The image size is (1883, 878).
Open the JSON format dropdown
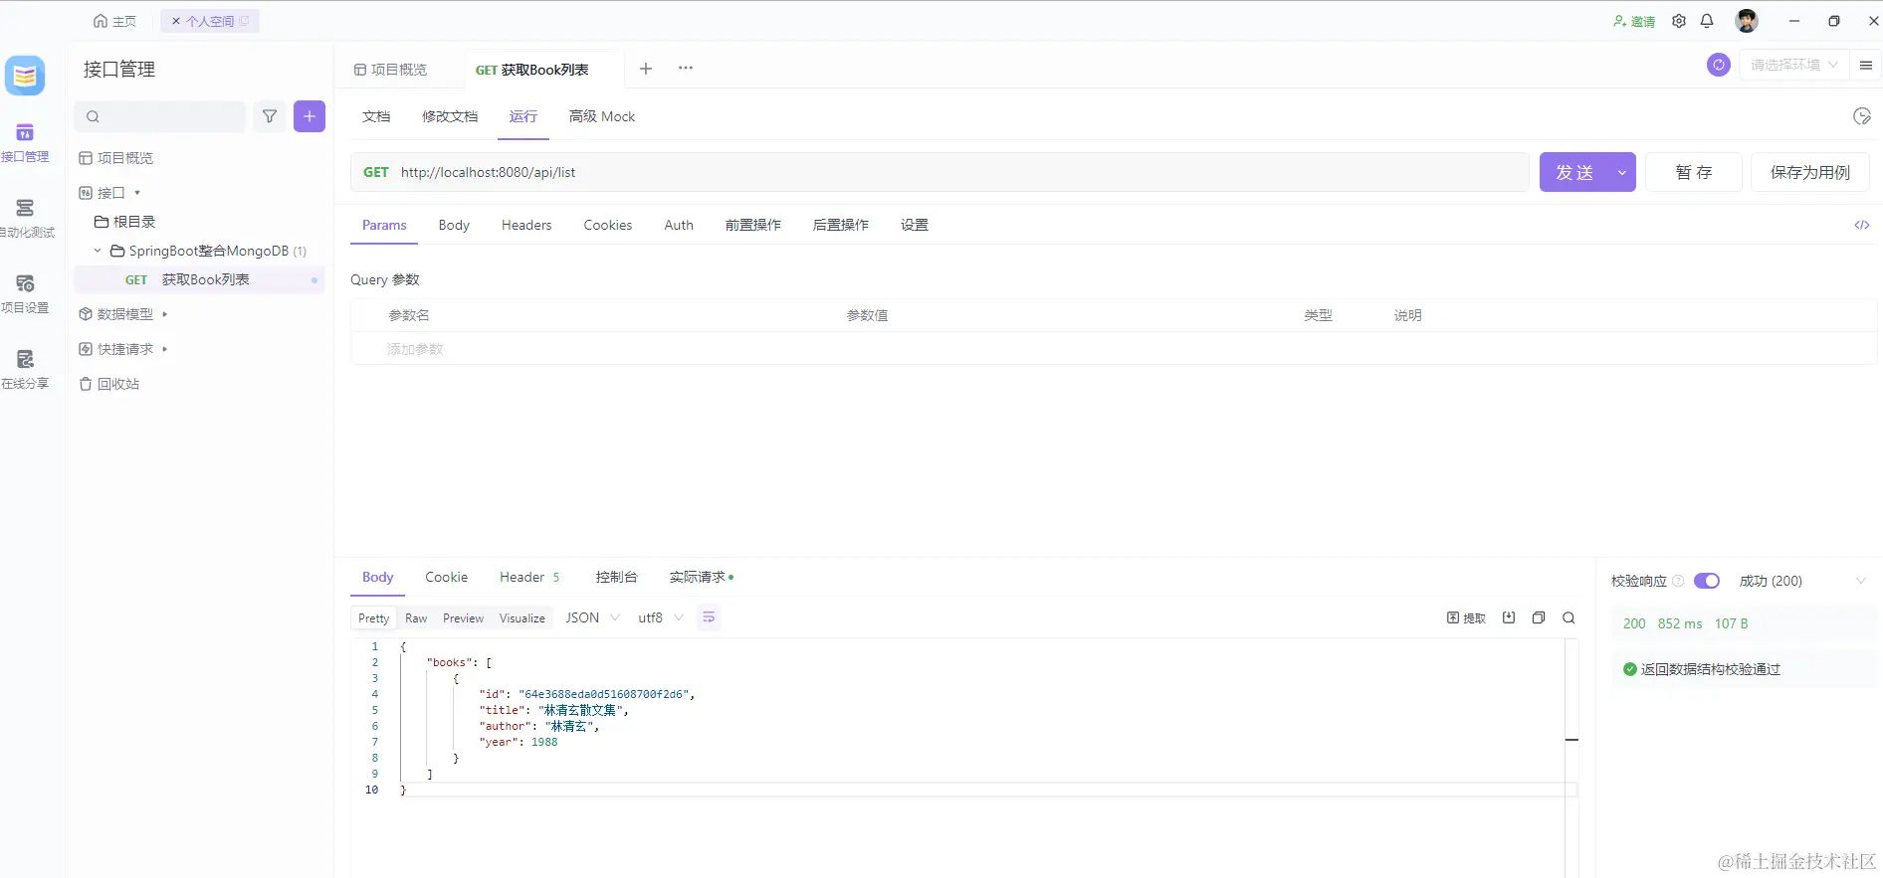592,617
